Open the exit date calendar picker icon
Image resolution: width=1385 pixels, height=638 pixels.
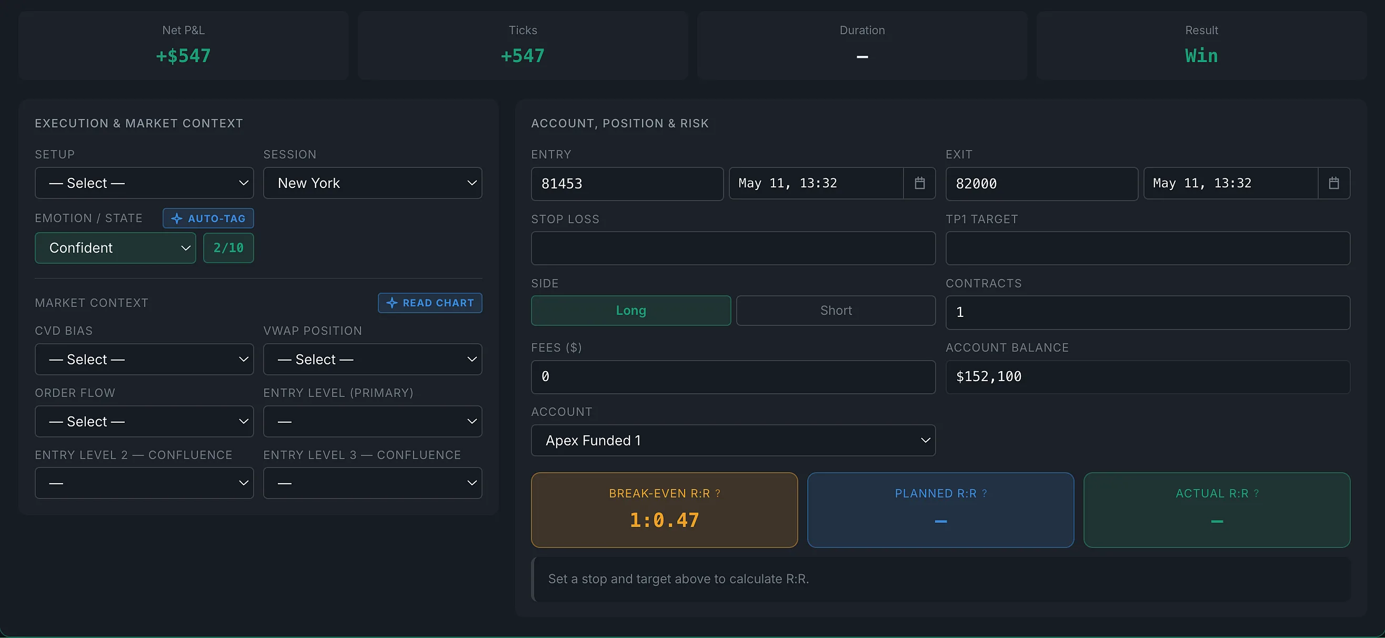(x=1334, y=183)
